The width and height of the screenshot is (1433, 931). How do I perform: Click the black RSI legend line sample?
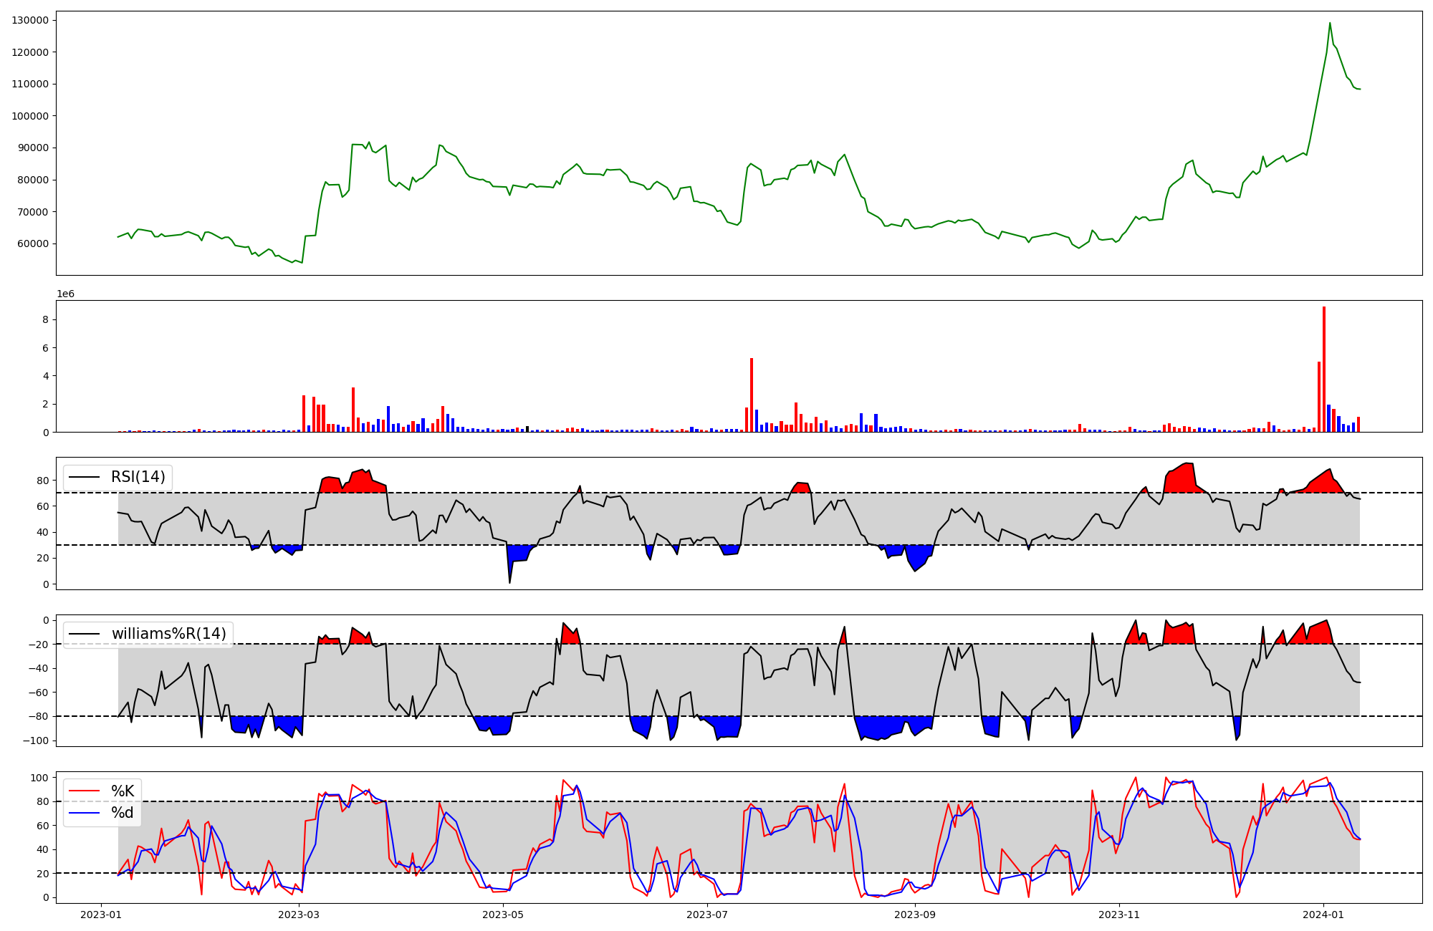84,477
